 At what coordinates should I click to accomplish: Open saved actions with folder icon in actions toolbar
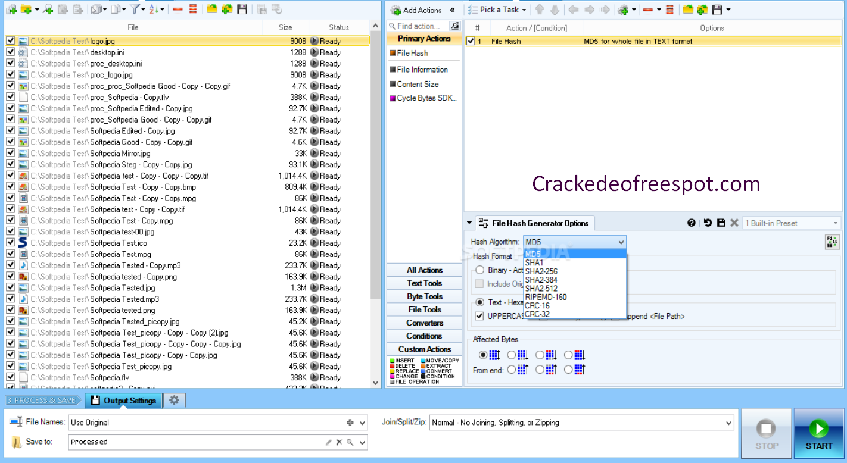688,10
